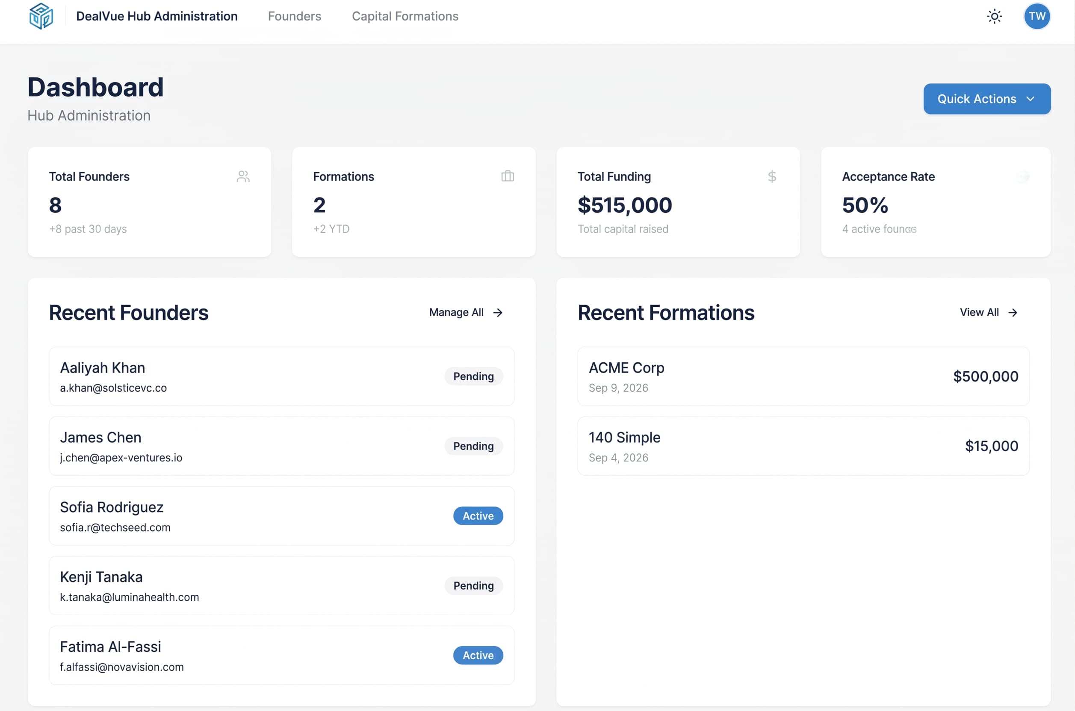The height and width of the screenshot is (711, 1075).
Task: Click the Formations count 2
Action: (x=319, y=206)
